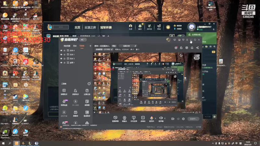Click the padlock icon in stream toolbar
Image resolution: width=260 pixels, height=146 pixels.
[181, 48]
